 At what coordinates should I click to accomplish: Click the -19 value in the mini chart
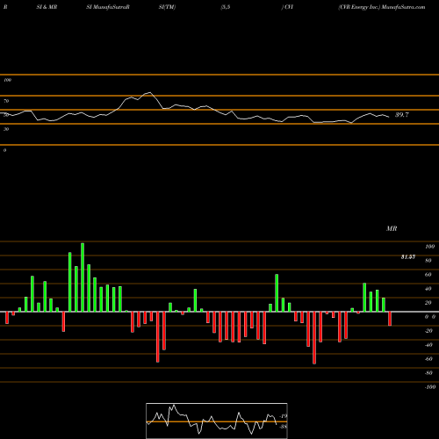point(283,416)
